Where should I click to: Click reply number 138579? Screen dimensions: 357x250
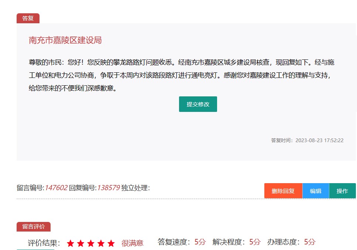point(108,188)
